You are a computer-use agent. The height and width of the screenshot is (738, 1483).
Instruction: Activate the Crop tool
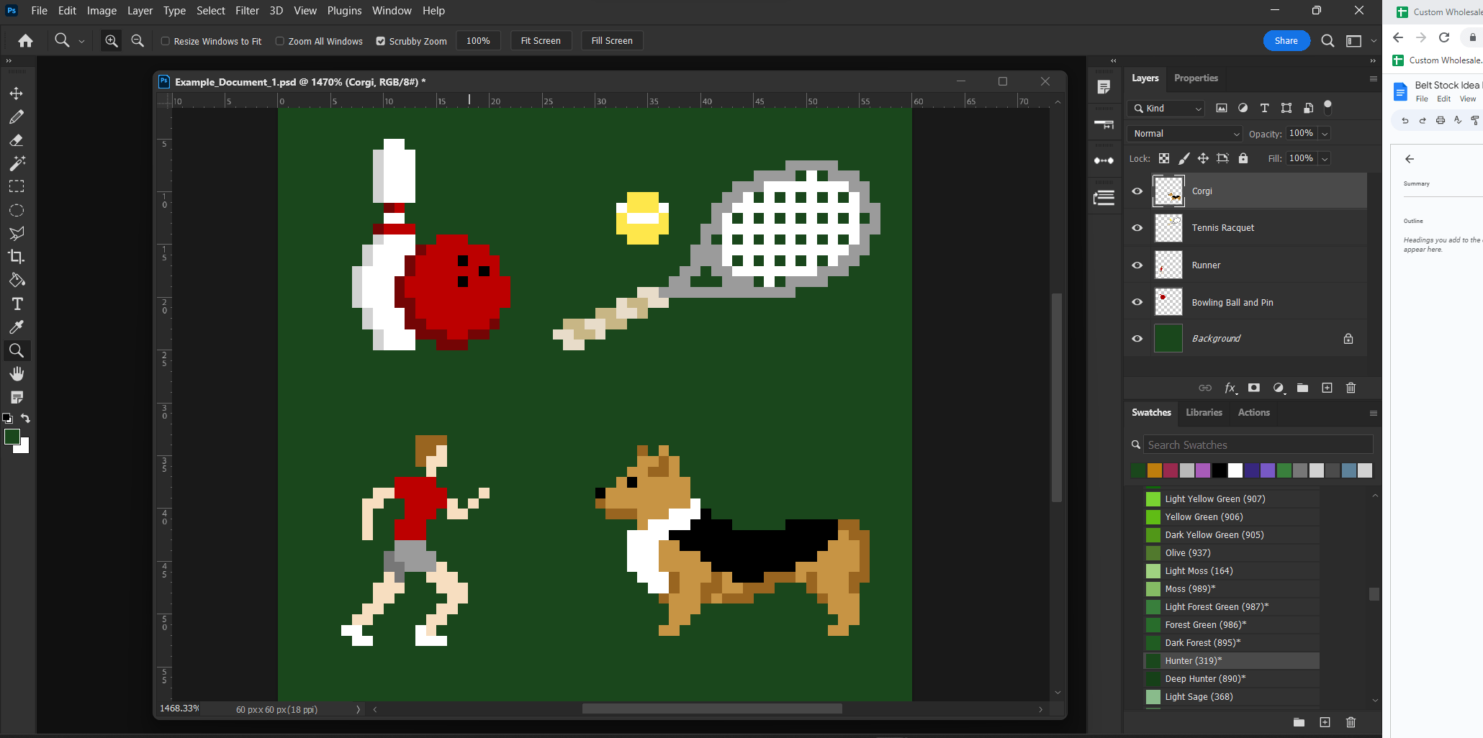[17, 256]
